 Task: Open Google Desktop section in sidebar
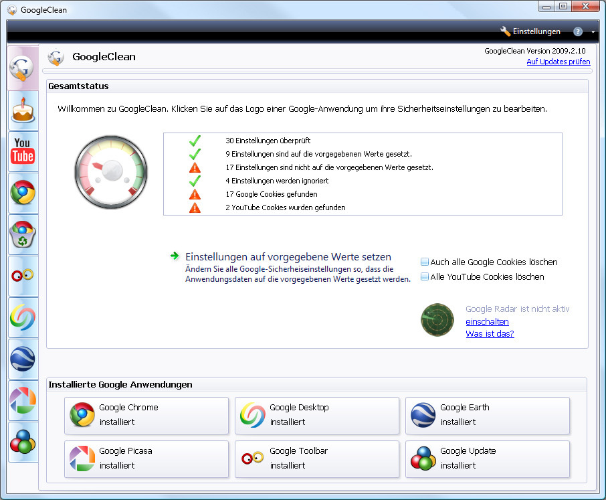click(x=23, y=317)
